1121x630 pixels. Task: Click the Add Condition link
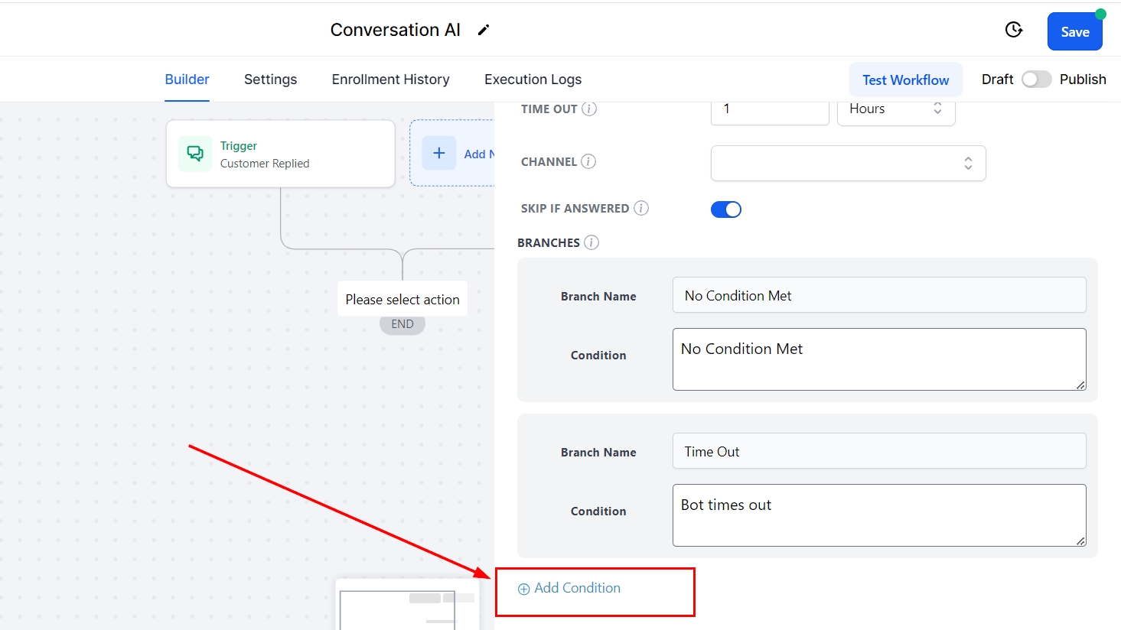point(570,588)
